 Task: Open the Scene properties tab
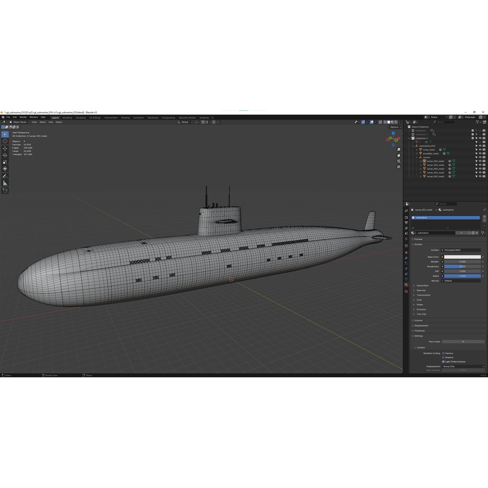[406, 234]
